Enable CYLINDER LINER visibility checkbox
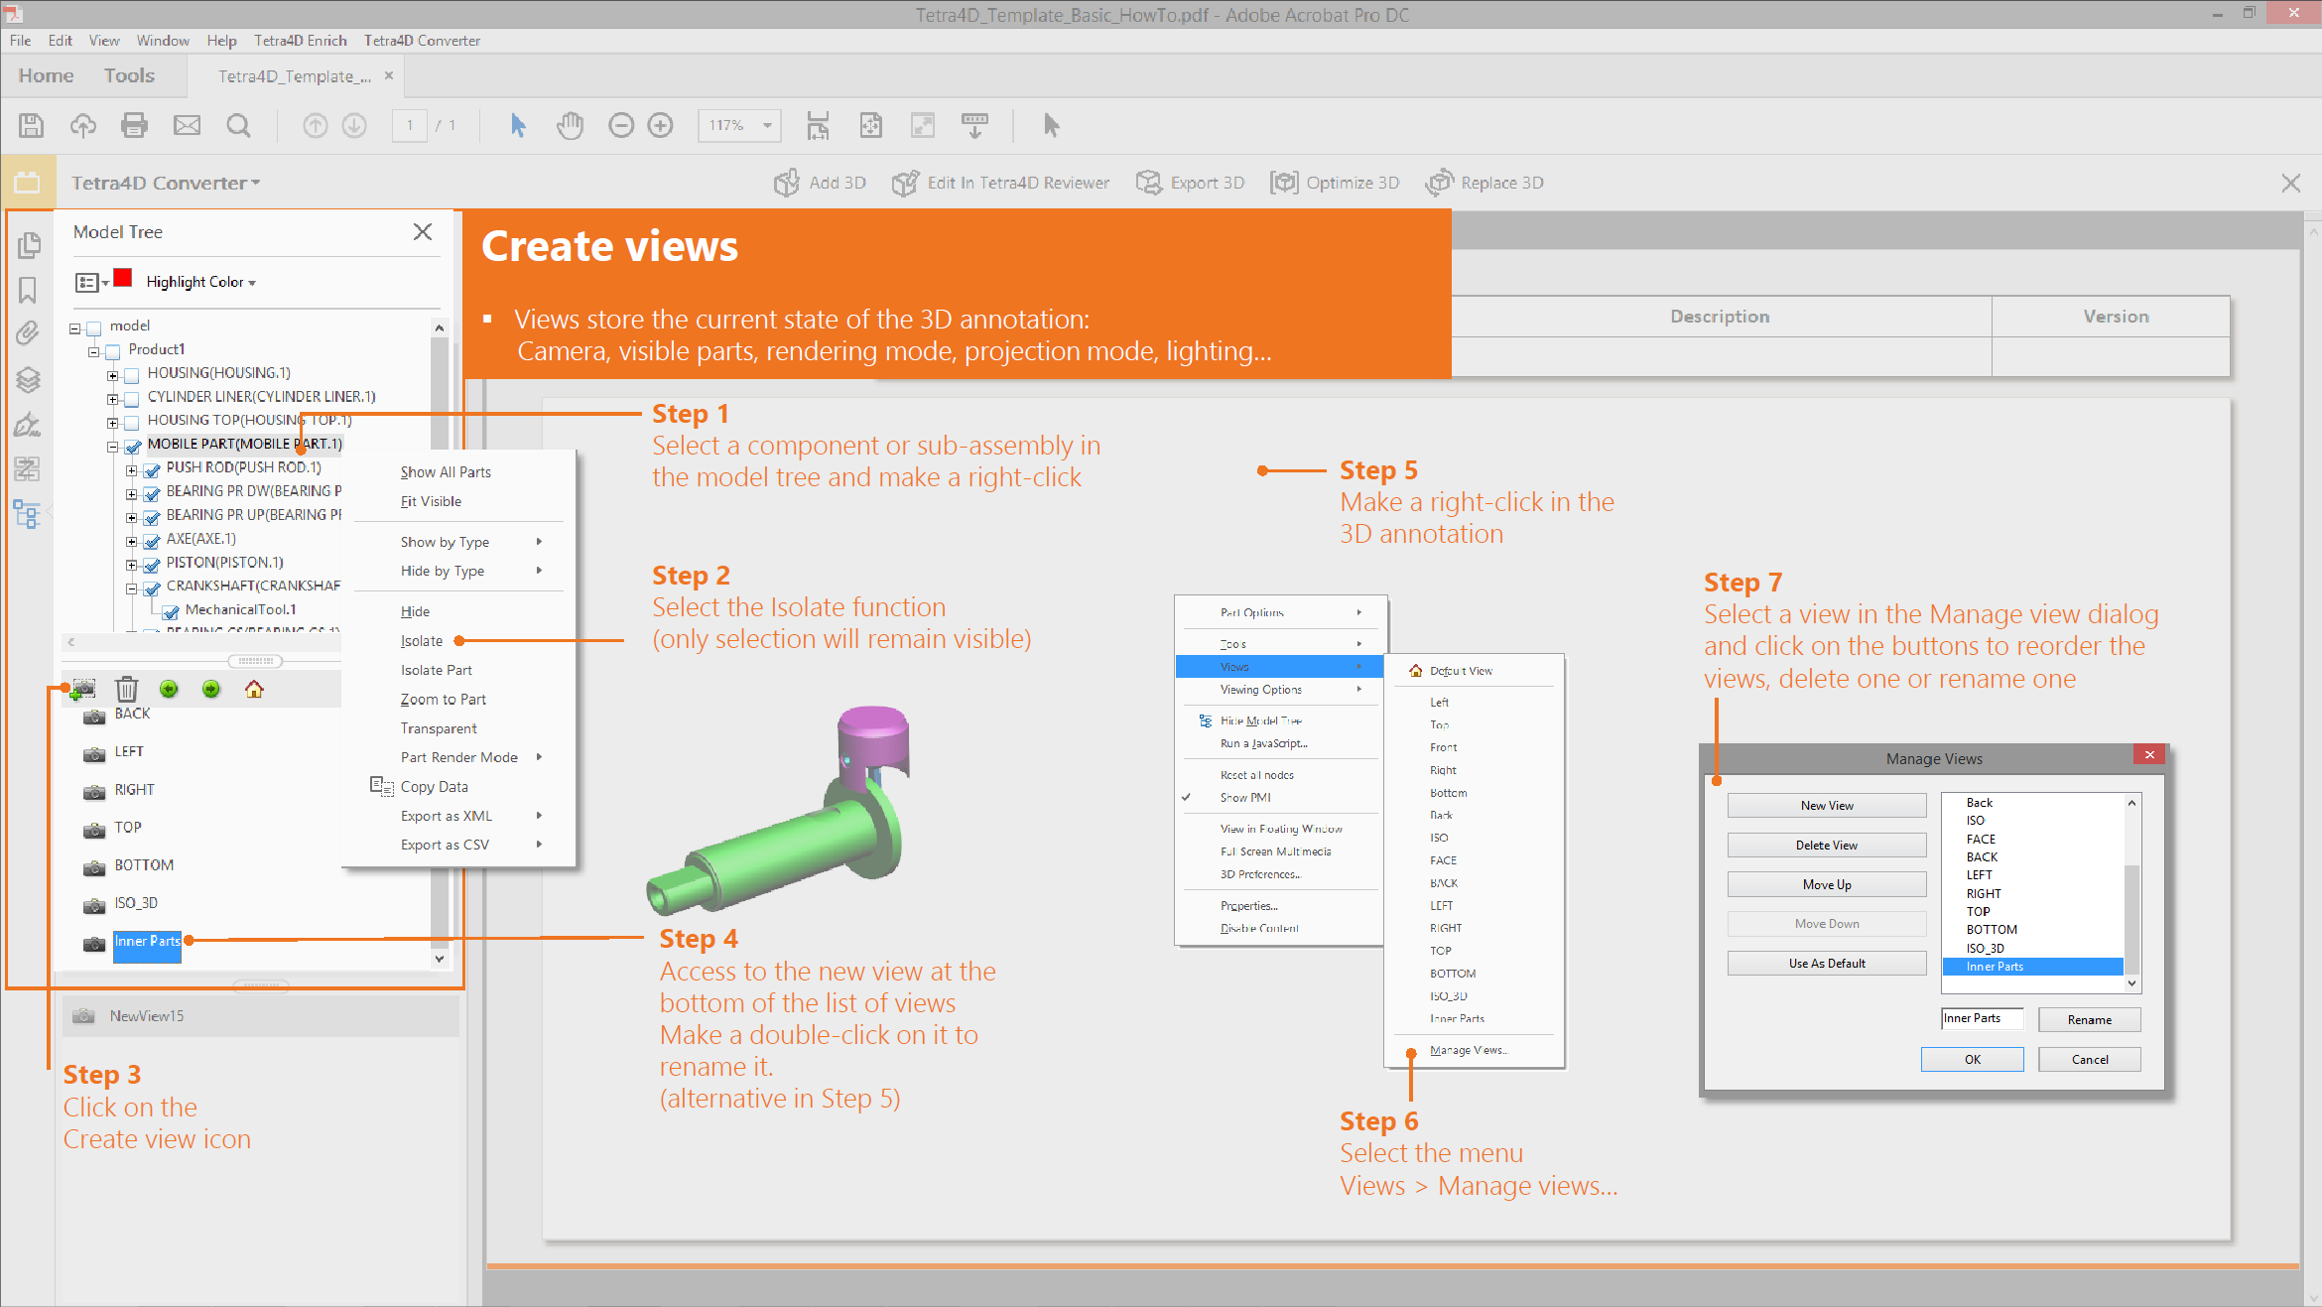The height and width of the screenshot is (1307, 2322). pos(131,399)
